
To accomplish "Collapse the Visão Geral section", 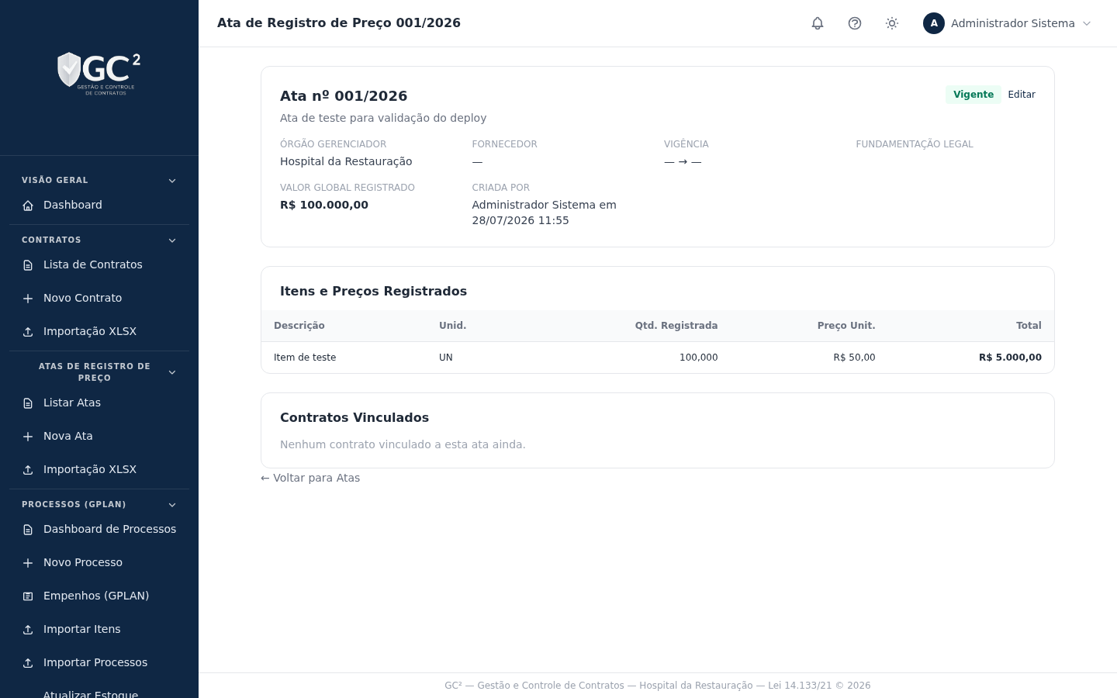I will 172,181.
